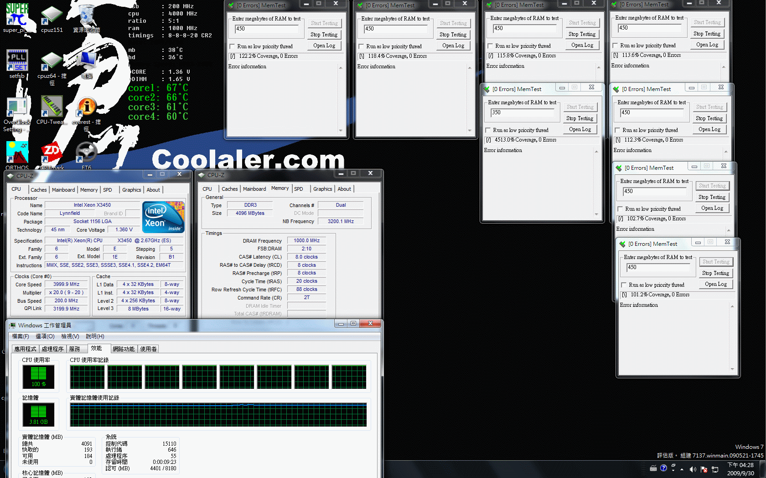Click the Windows Task Manager title bar icon
Screen dimensions: 766x478
12,325
